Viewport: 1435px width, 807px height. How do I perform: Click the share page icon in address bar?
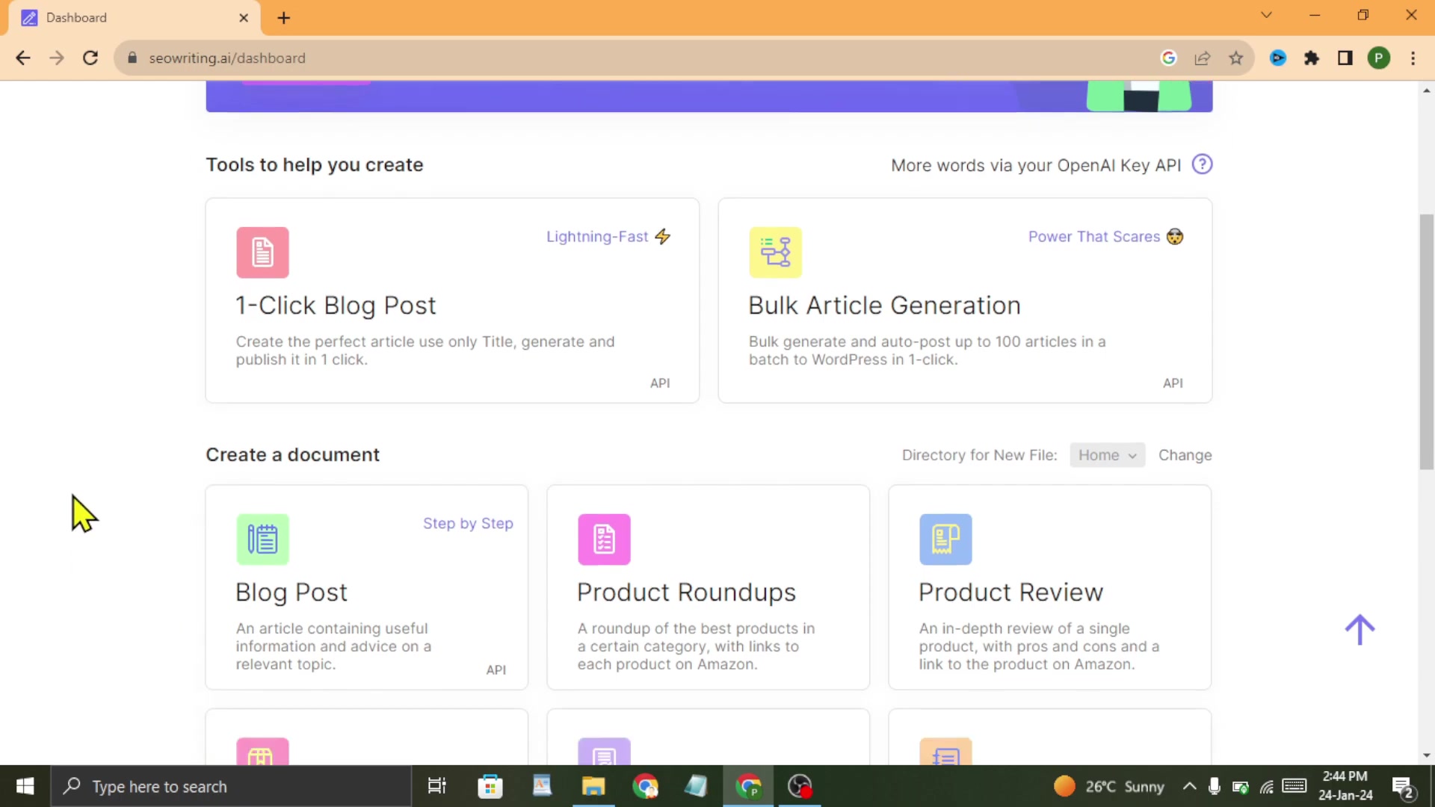pos(1203,58)
